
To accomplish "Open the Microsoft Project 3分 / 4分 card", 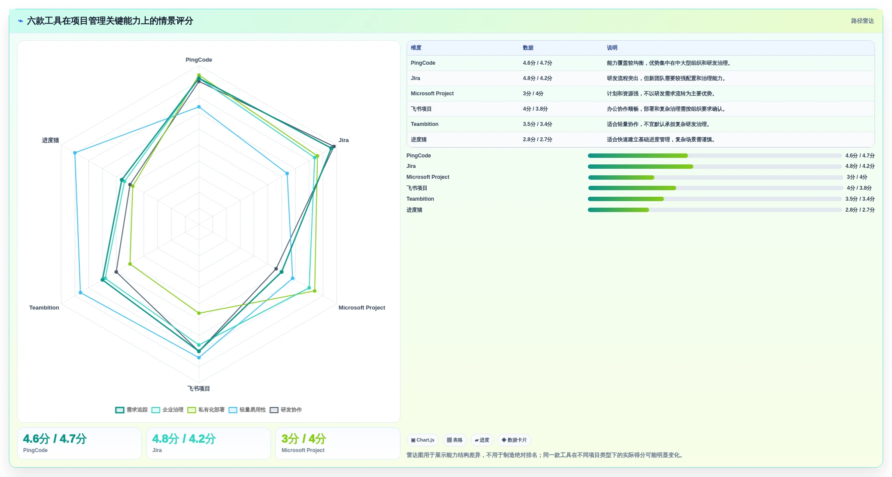I will [337, 443].
